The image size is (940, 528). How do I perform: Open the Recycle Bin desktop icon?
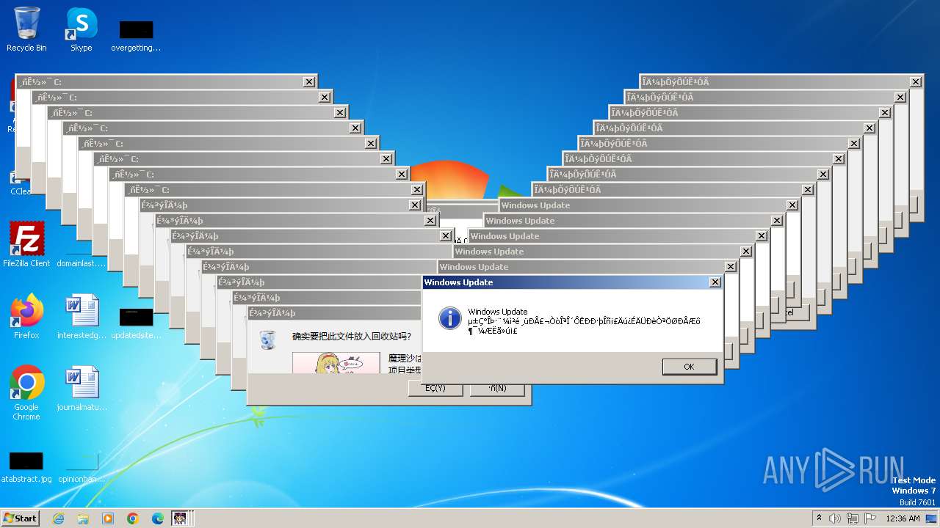pos(26,29)
